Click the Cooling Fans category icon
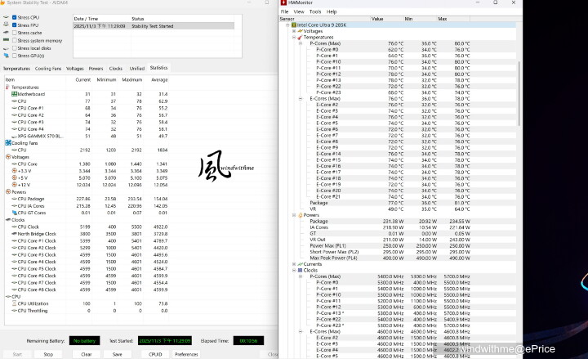Viewport: 588px width, 359px height. (8, 143)
